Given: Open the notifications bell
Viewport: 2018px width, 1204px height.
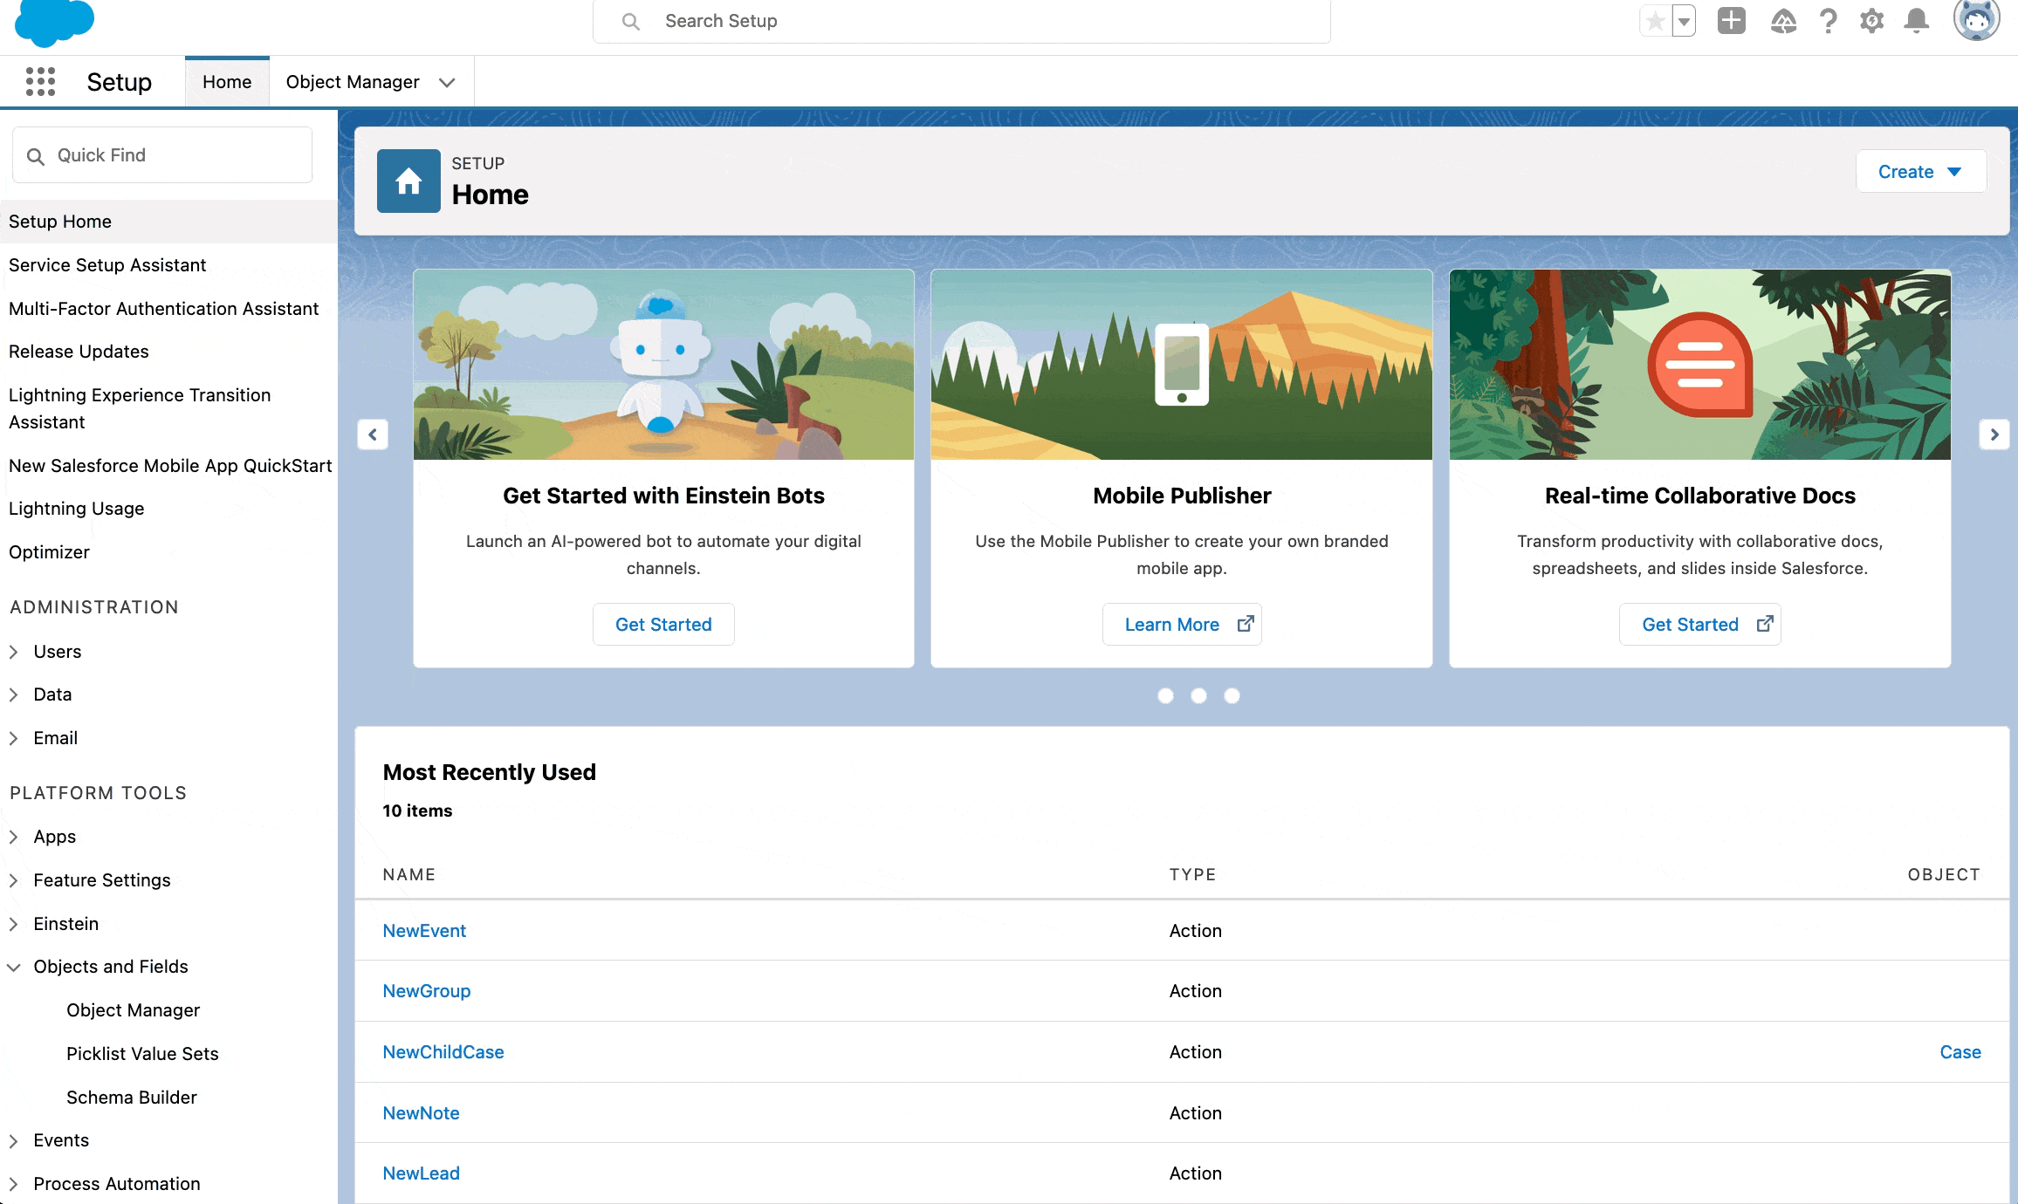Looking at the screenshot, I should pyautogui.click(x=1915, y=20).
